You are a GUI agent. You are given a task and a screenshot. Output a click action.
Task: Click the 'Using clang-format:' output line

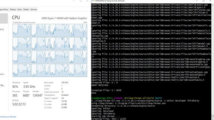coord(128,103)
